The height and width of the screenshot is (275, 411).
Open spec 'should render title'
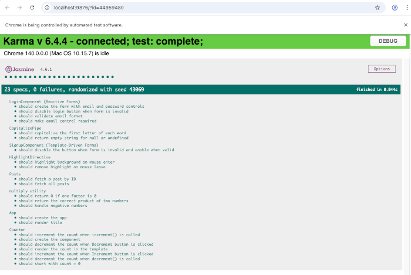(41, 223)
